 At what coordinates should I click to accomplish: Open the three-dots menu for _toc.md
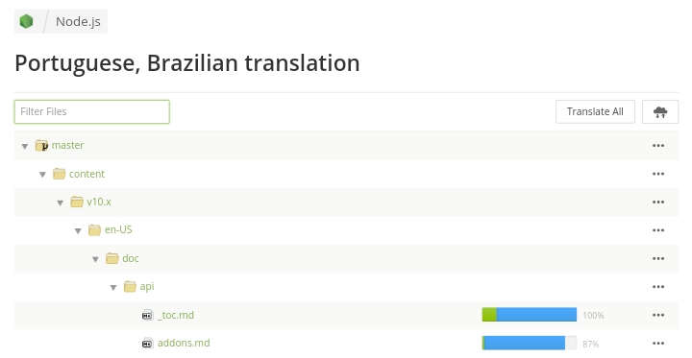point(658,315)
